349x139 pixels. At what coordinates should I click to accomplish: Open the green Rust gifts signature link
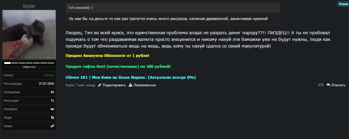(118, 66)
